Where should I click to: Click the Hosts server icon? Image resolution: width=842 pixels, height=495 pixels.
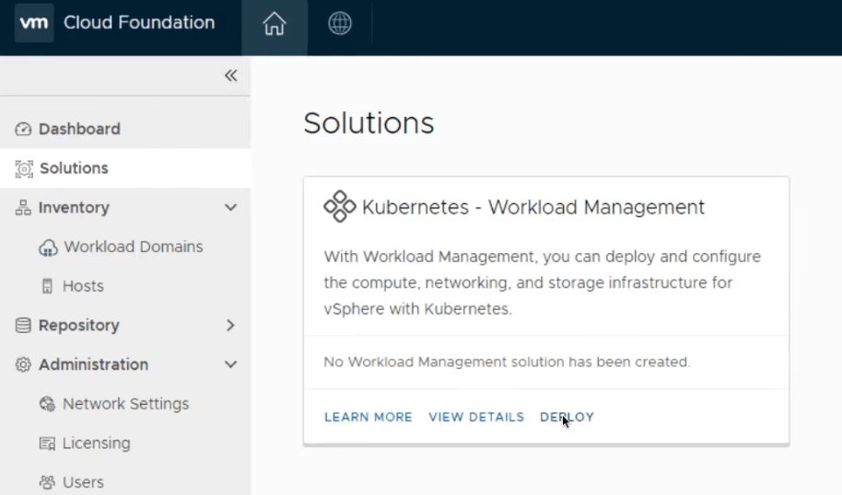48,287
